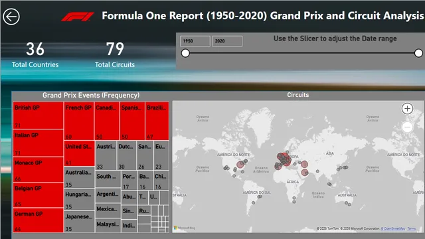Click the Circuits map title
The width and height of the screenshot is (425, 239).
(298, 95)
